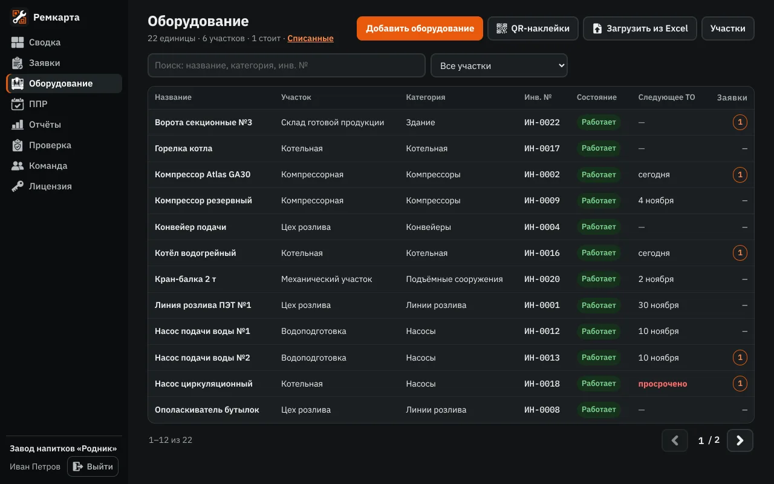The height and width of the screenshot is (484, 774).
Task: Select Команда from the sidebar menu
Action: pos(64,166)
